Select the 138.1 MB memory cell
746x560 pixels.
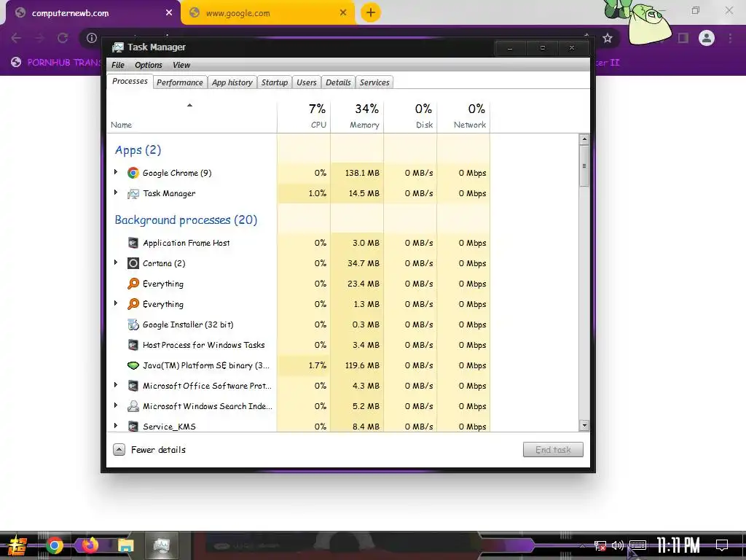[357, 173]
